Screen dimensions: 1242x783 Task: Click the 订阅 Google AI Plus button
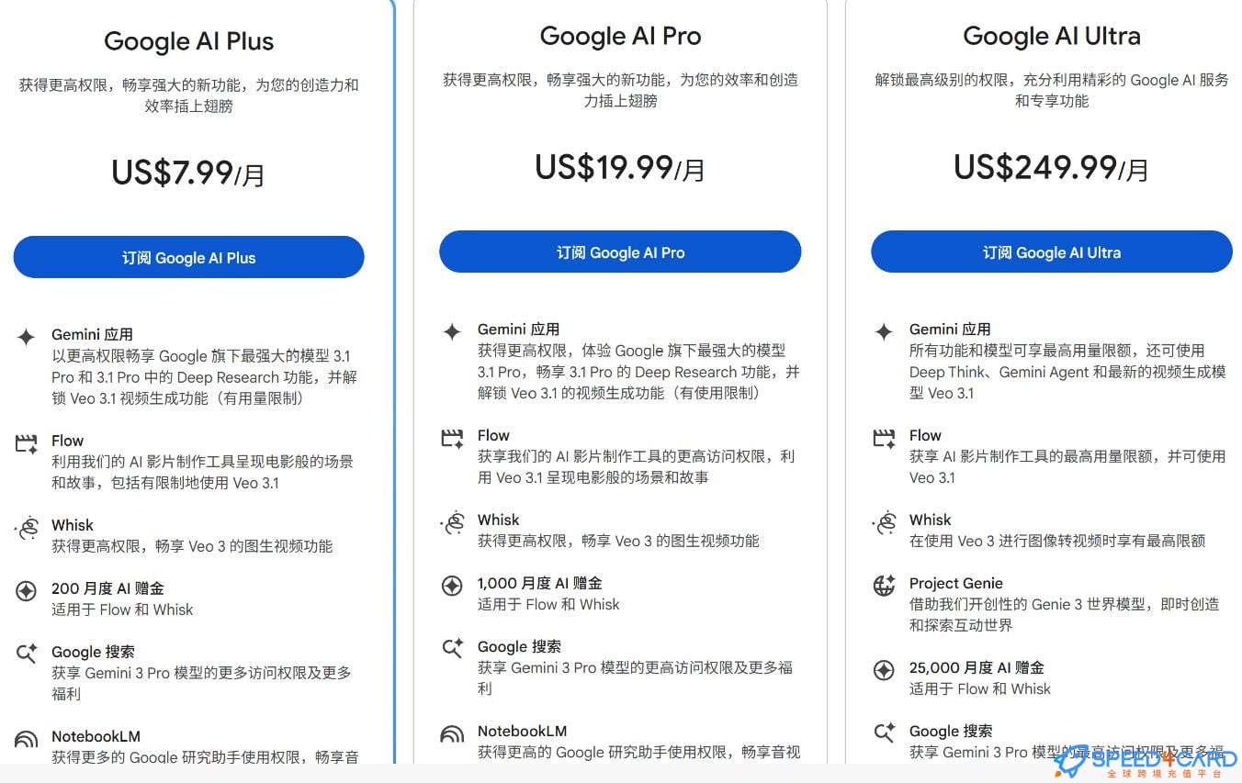pyautogui.click(x=188, y=257)
